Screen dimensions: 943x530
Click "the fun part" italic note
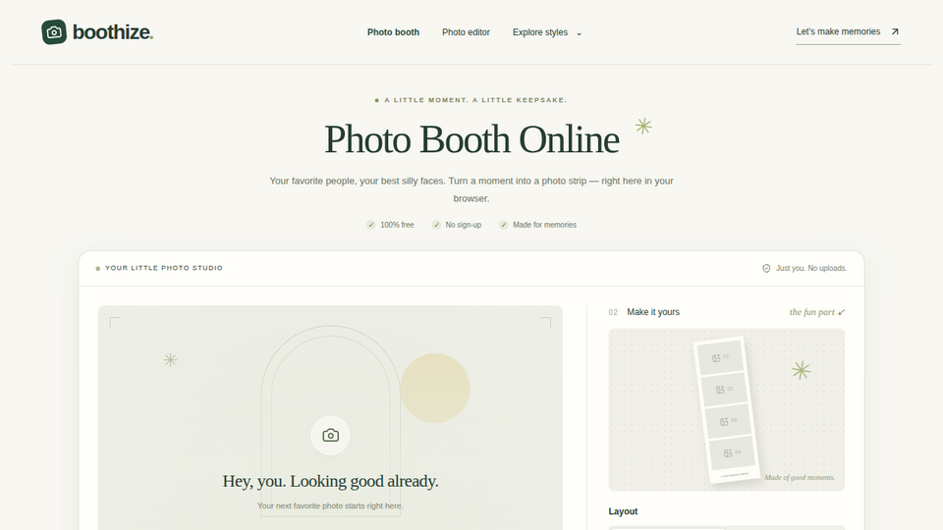(x=812, y=312)
